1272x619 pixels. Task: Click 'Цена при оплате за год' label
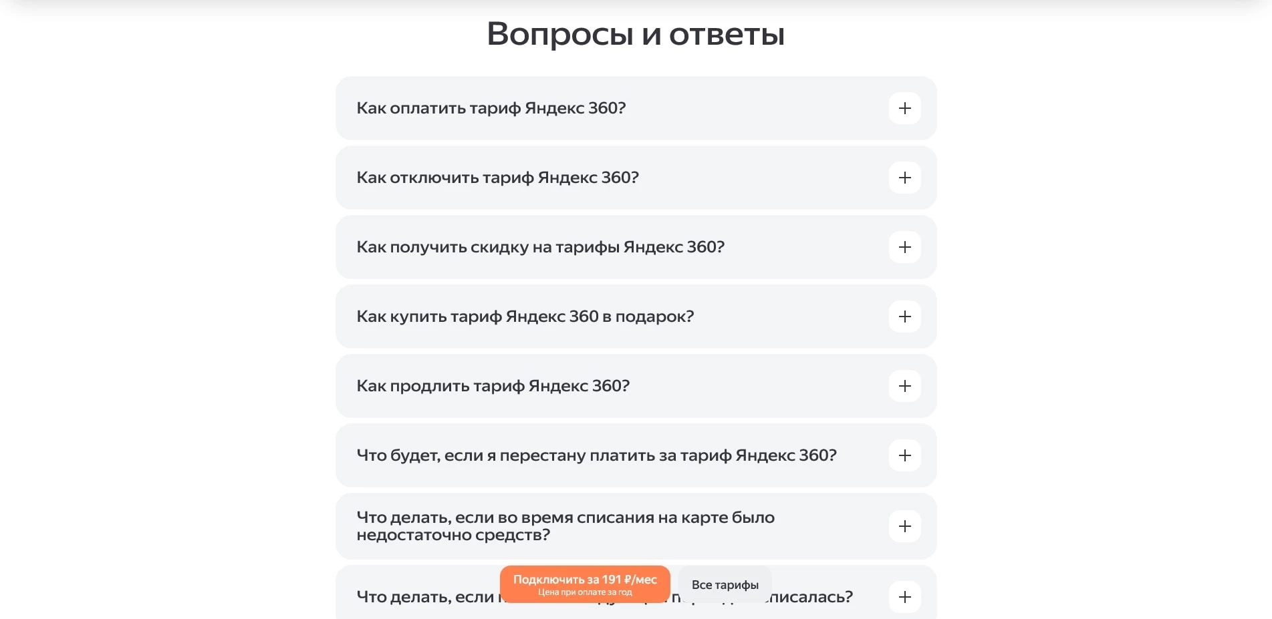click(x=585, y=592)
